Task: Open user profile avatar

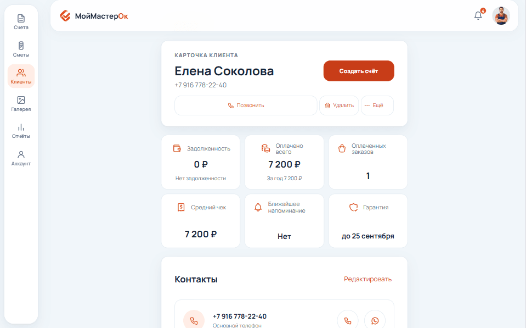Action: coord(501,15)
